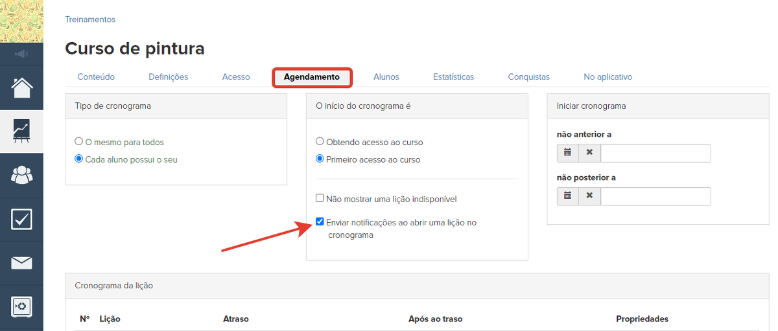778x331 pixels.
Task: Select 'O mesmo para todos' radio option
Action: click(79, 142)
